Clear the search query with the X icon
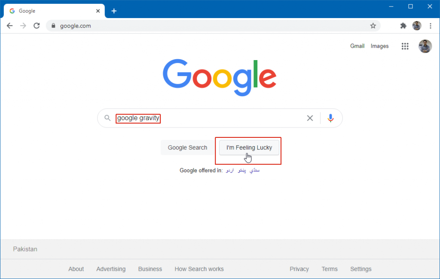 (310, 118)
